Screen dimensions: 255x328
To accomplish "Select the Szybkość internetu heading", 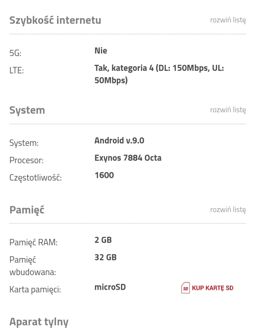I will coord(55,21).
